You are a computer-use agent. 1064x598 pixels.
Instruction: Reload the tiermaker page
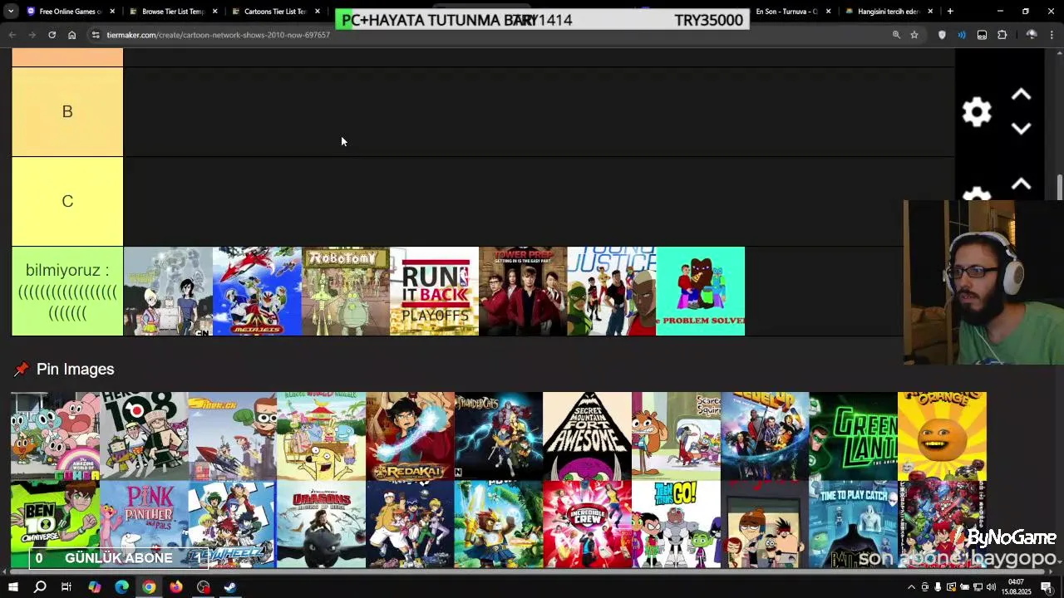(52, 35)
